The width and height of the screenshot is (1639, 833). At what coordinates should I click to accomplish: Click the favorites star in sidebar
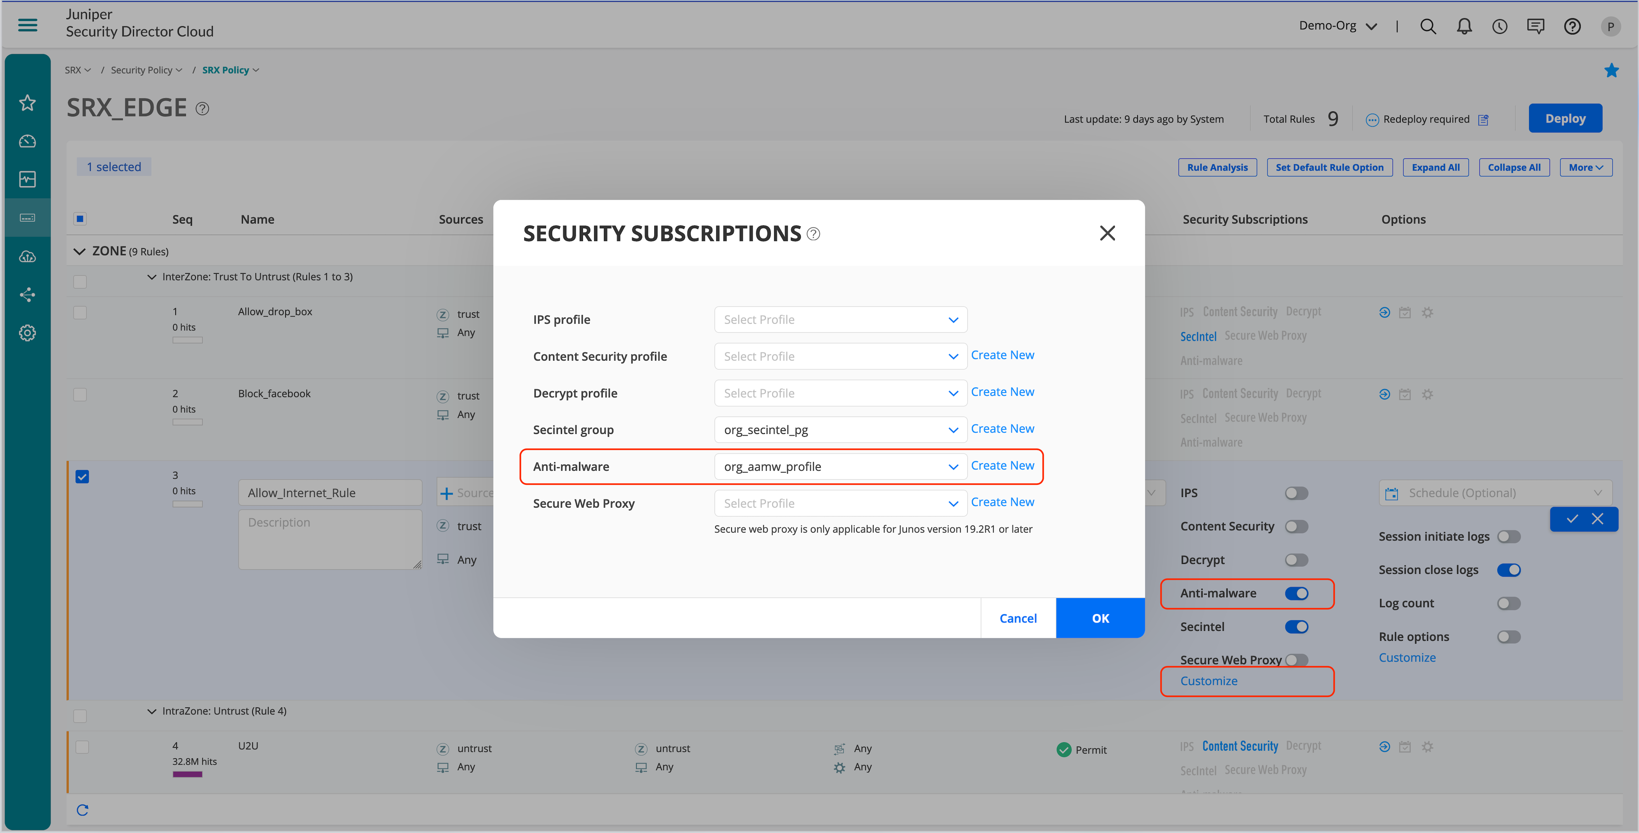point(27,103)
